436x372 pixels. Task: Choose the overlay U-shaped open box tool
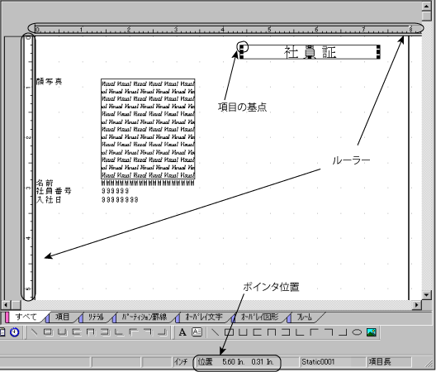(x=244, y=332)
